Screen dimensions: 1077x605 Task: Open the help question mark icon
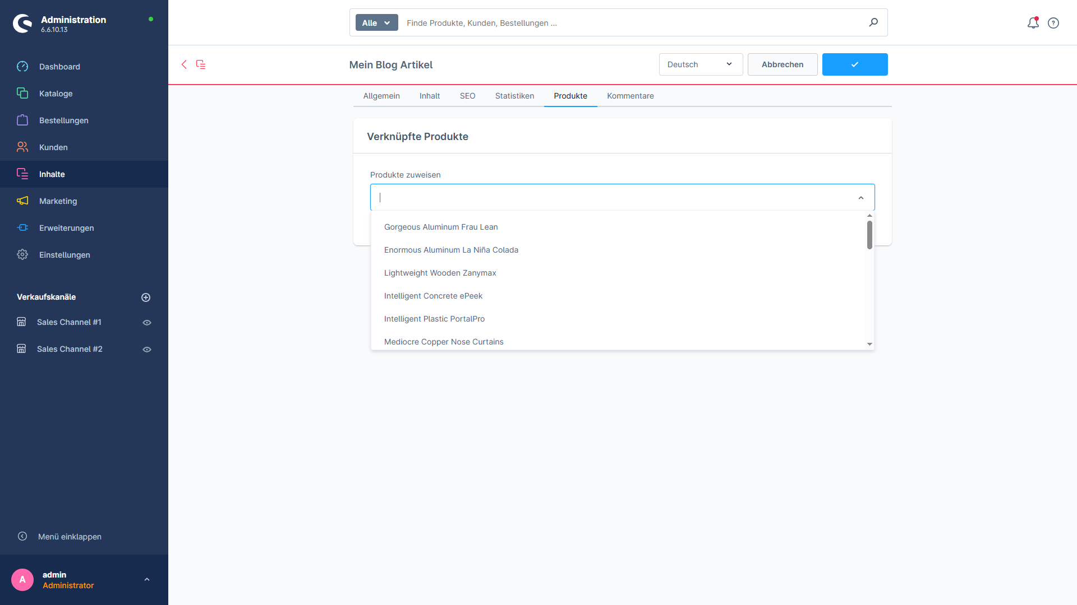[1053, 23]
